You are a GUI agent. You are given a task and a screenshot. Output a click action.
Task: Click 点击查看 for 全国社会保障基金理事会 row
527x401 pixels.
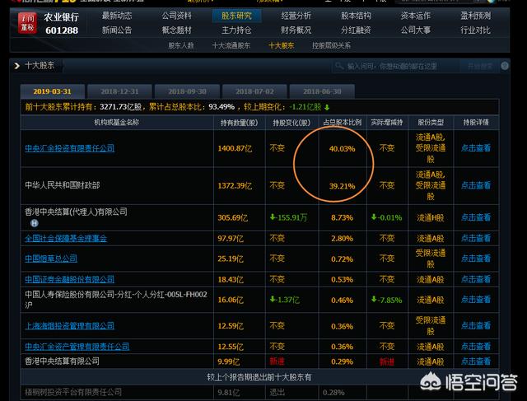[x=476, y=238]
